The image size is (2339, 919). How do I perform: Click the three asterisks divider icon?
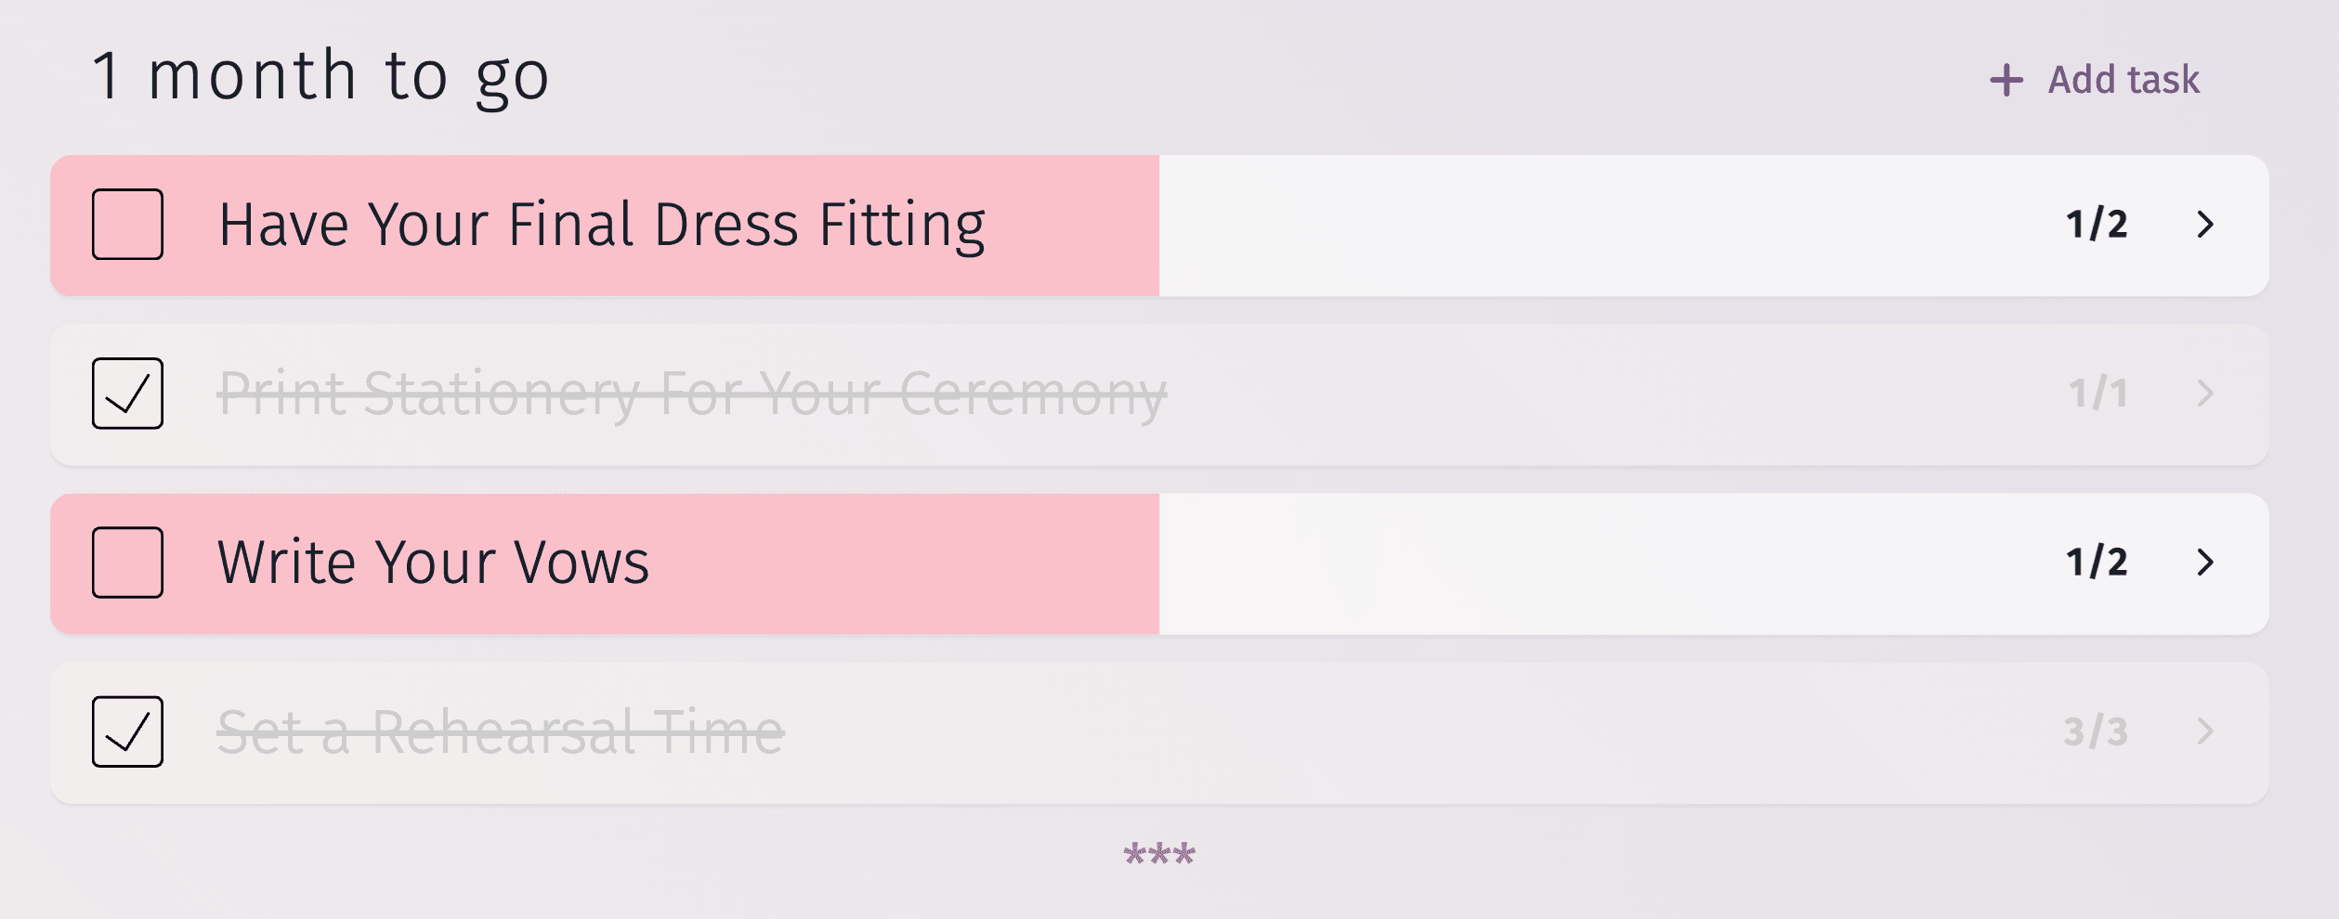(x=1159, y=854)
